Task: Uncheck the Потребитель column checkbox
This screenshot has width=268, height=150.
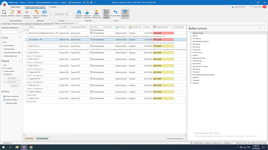Action: (191, 61)
